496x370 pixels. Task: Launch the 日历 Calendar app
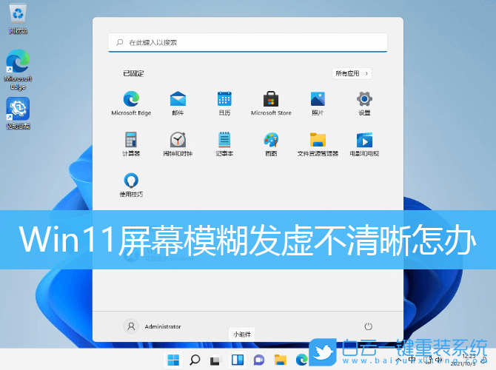tap(224, 103)
